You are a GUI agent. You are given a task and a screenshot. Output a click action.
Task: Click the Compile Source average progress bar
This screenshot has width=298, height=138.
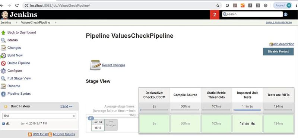point(185,110)
